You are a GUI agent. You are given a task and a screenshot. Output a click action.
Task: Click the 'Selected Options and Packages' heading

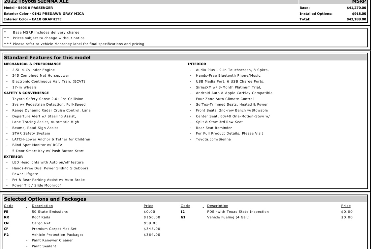[x=45, y=199]
